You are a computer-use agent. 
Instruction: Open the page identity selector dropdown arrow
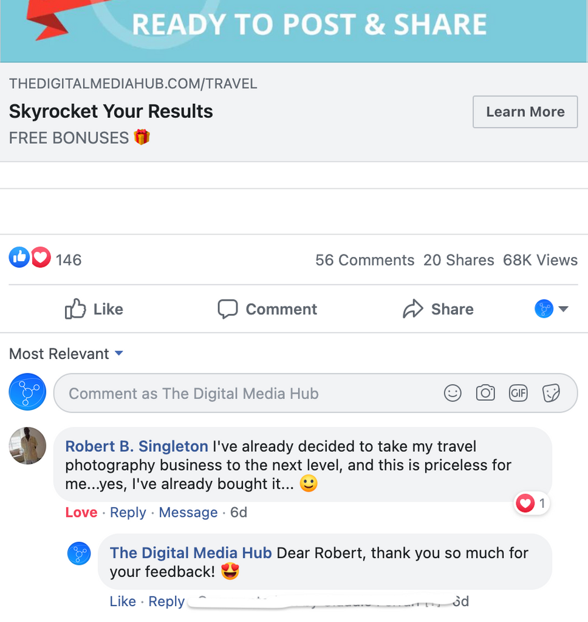(x=564, y=309)
